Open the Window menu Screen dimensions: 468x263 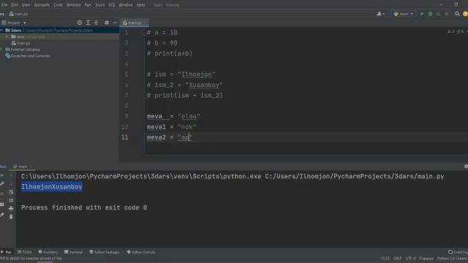126,5
